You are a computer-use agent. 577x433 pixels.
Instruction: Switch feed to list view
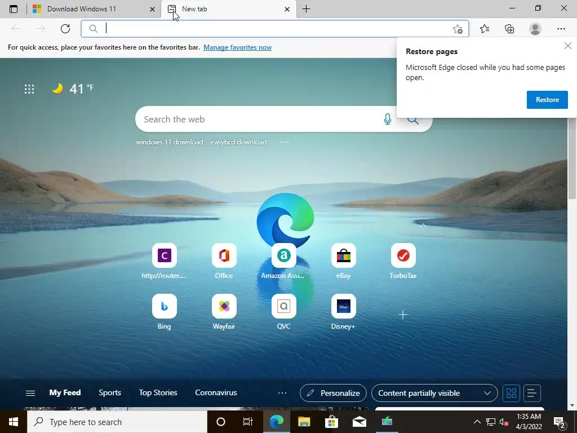[x=531, y=393]
